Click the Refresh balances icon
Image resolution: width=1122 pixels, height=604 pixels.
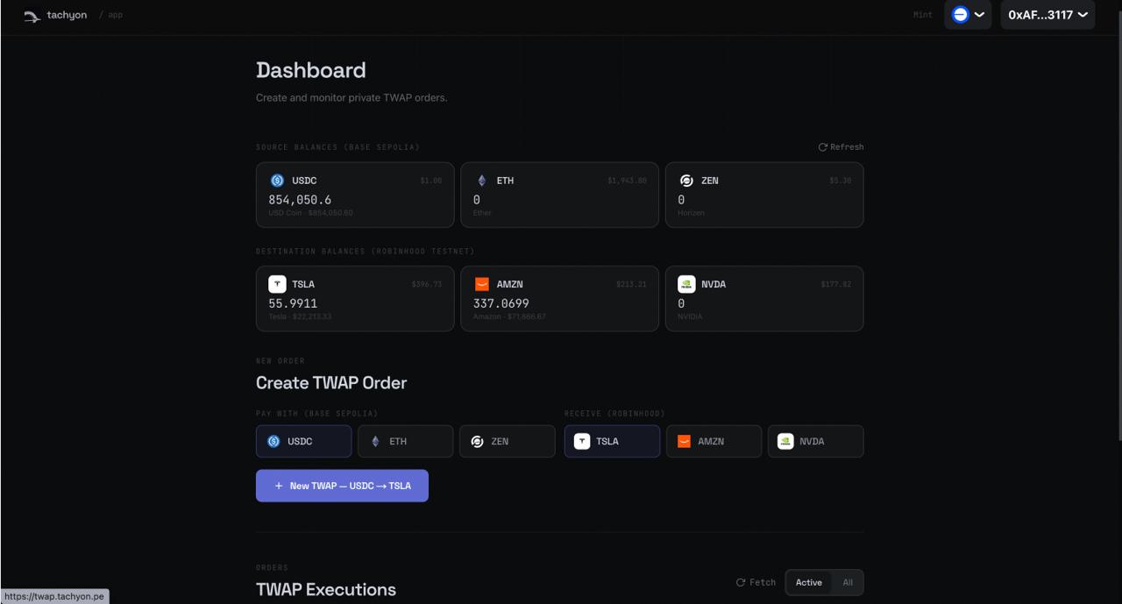[x=823, y=147]
